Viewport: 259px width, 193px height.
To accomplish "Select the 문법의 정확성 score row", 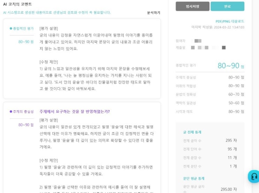I will pos(210,95).
